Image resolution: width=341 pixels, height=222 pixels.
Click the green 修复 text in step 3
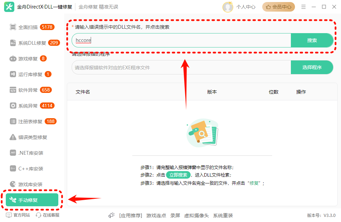coord(254,183)
